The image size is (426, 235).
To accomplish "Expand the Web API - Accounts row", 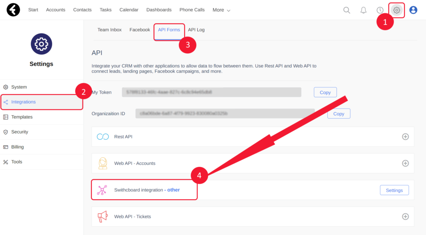I will point(405,163).
